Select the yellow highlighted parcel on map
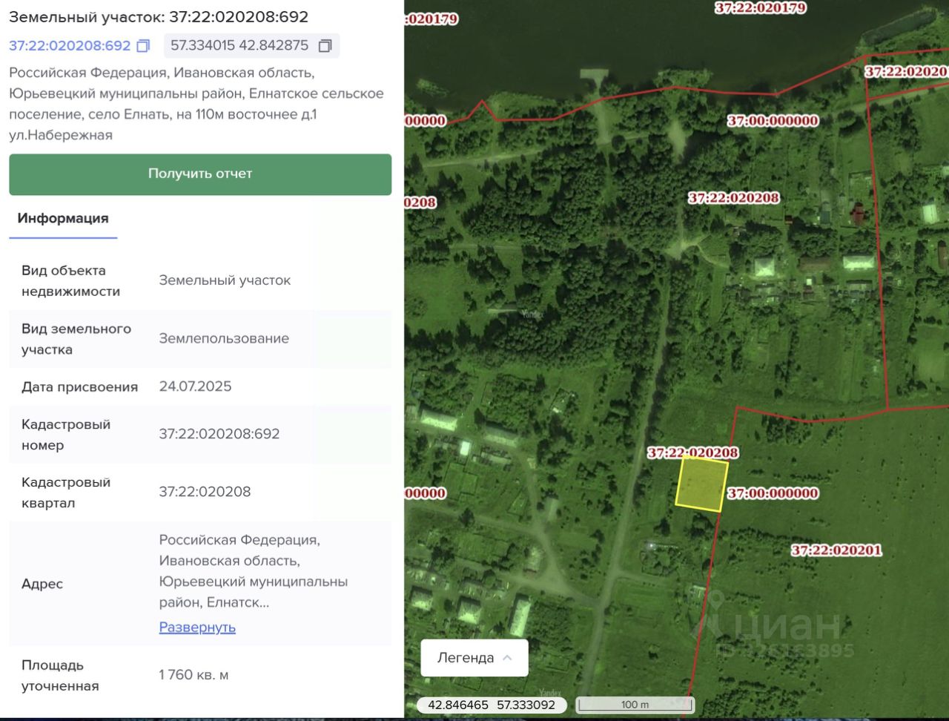Viewport: 949px width, 721px height. click(x=701, y=484)
